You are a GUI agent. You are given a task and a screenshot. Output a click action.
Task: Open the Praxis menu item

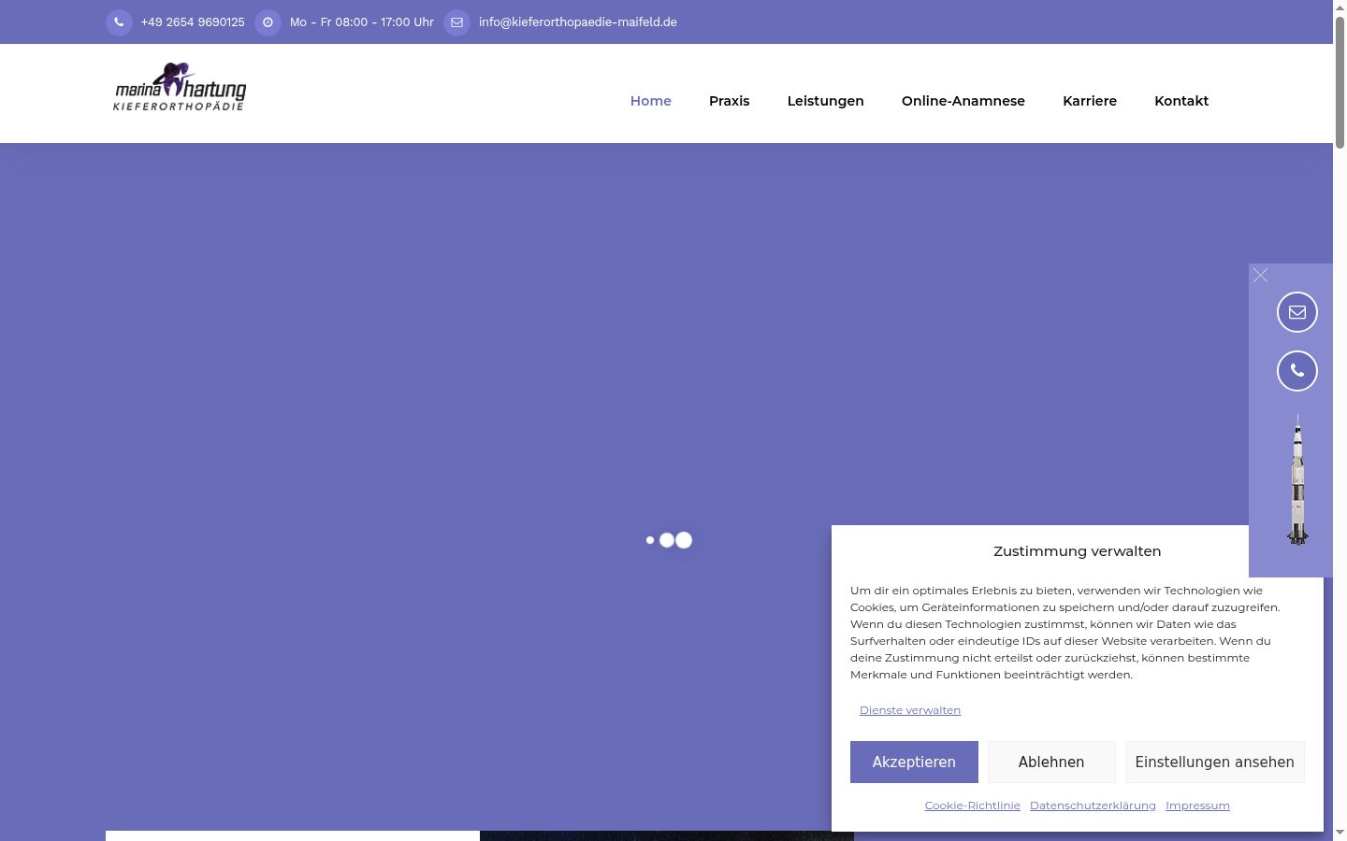pyautogui.click(x=730, y=101)
